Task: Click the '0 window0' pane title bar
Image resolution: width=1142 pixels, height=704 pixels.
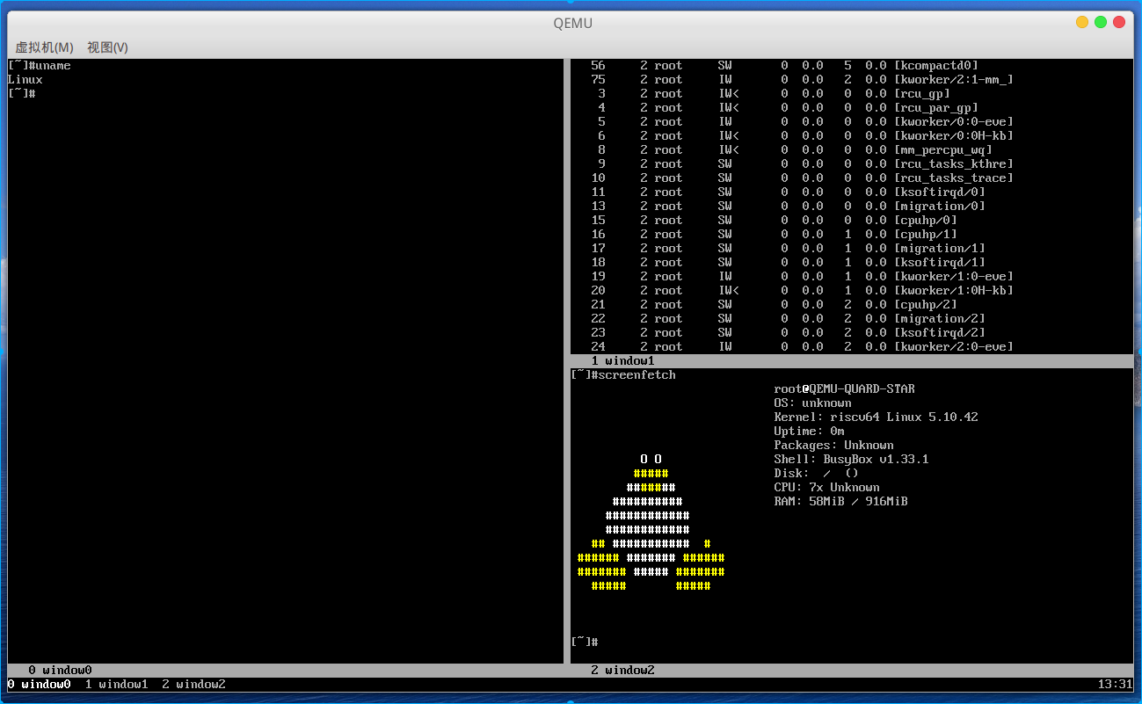Action: click(285, 670)
